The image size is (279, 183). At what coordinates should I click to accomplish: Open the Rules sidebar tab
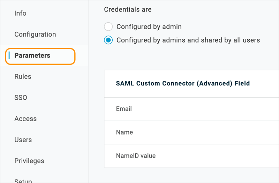coord(23,77)
